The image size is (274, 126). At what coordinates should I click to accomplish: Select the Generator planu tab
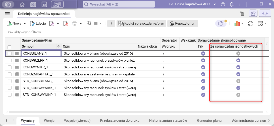click(x=209, y=120)
